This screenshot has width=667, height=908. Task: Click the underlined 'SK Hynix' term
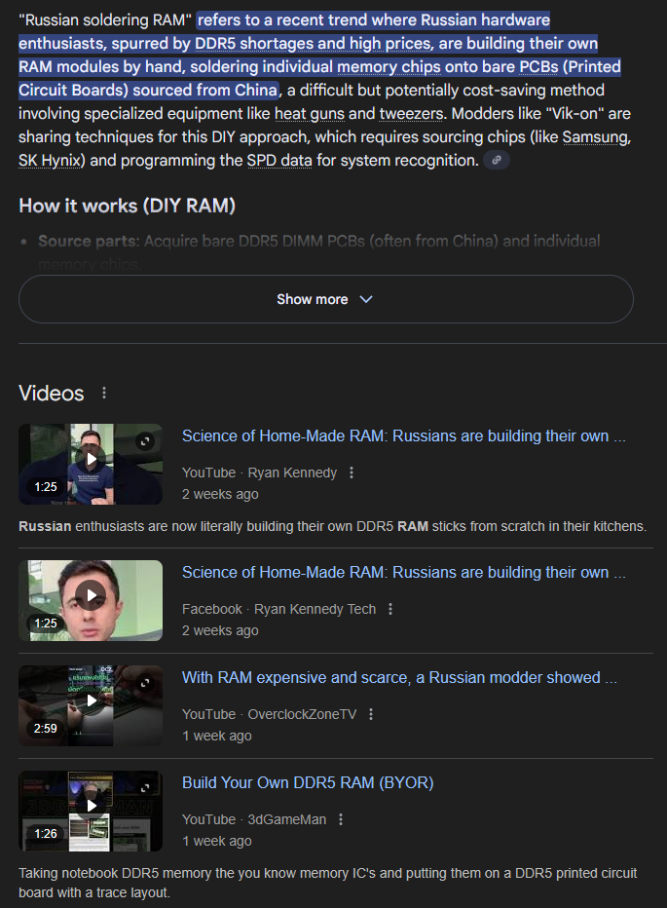tap(50, 161)
